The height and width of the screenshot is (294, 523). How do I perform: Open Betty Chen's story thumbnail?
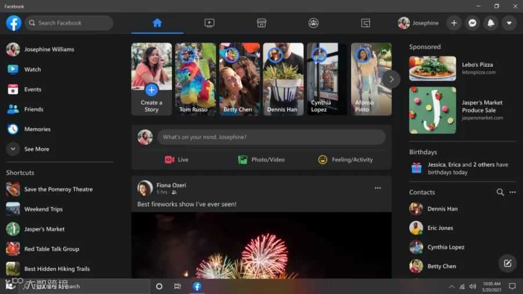(239, 79)
